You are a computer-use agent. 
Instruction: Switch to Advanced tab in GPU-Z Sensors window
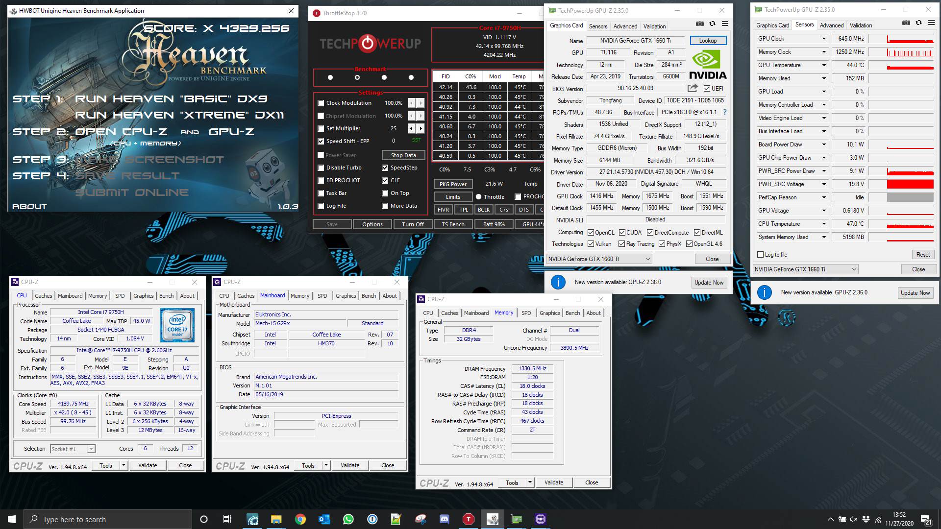point(832,25)
